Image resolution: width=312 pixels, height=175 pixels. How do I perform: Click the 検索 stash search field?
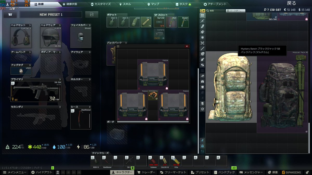[215, 11]
